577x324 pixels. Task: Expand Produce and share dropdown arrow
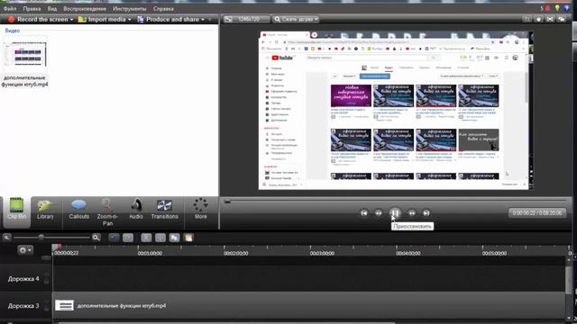[203, 20]
